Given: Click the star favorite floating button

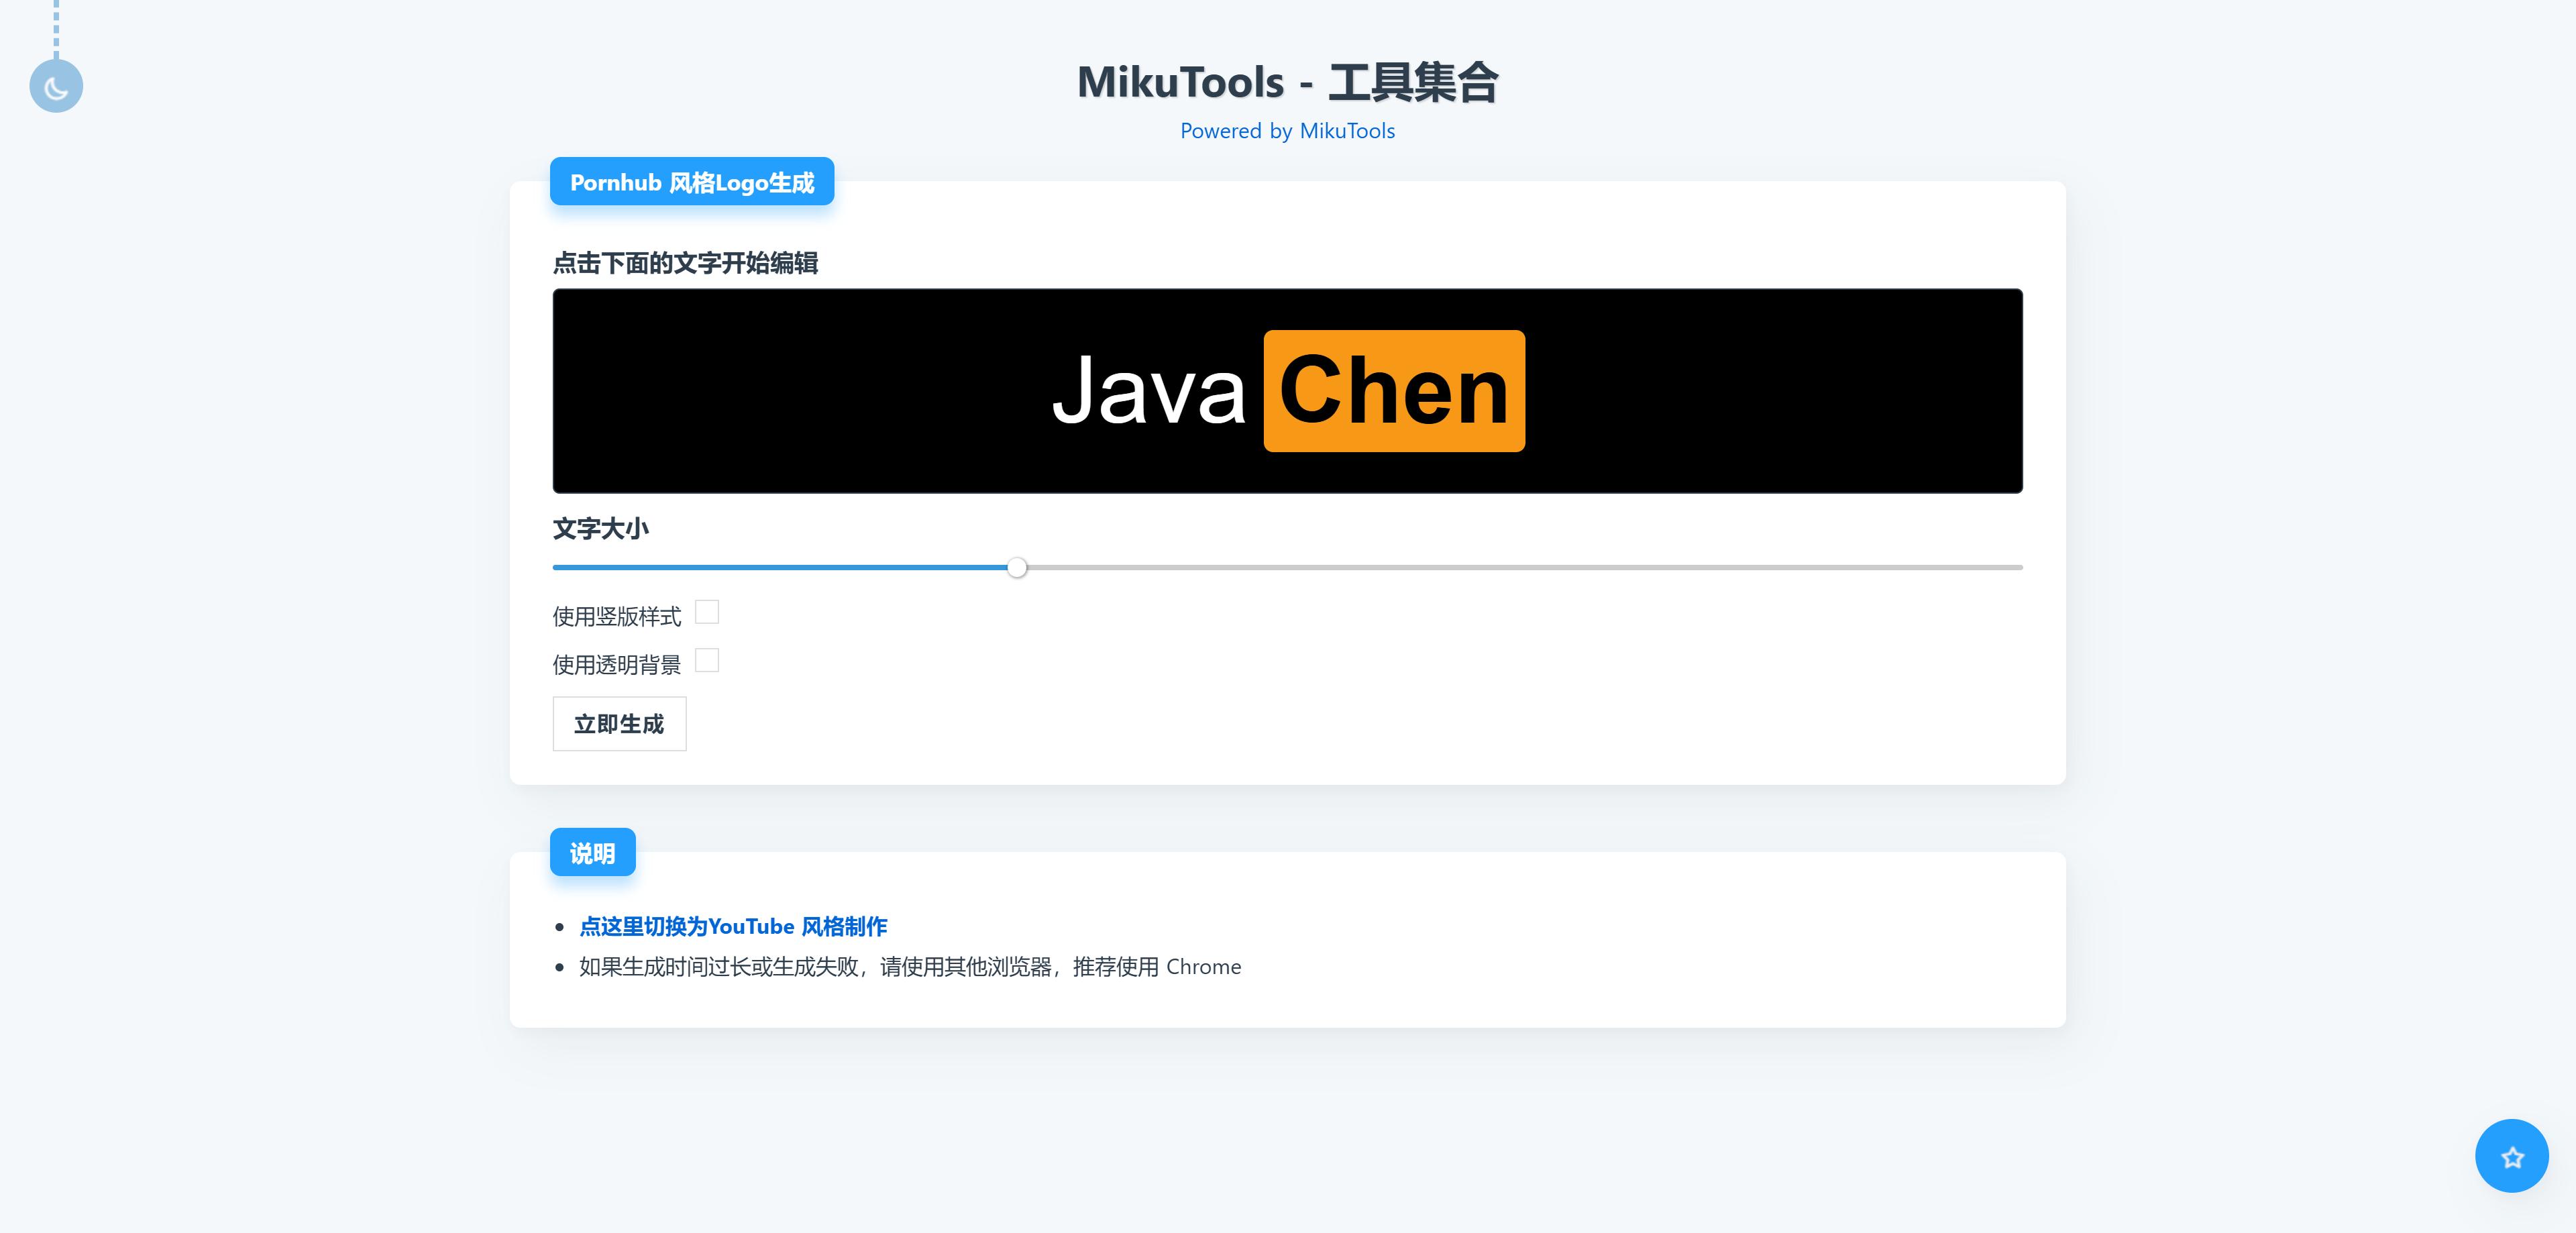Looking at the screenshot, I should coord(2511,1156).
